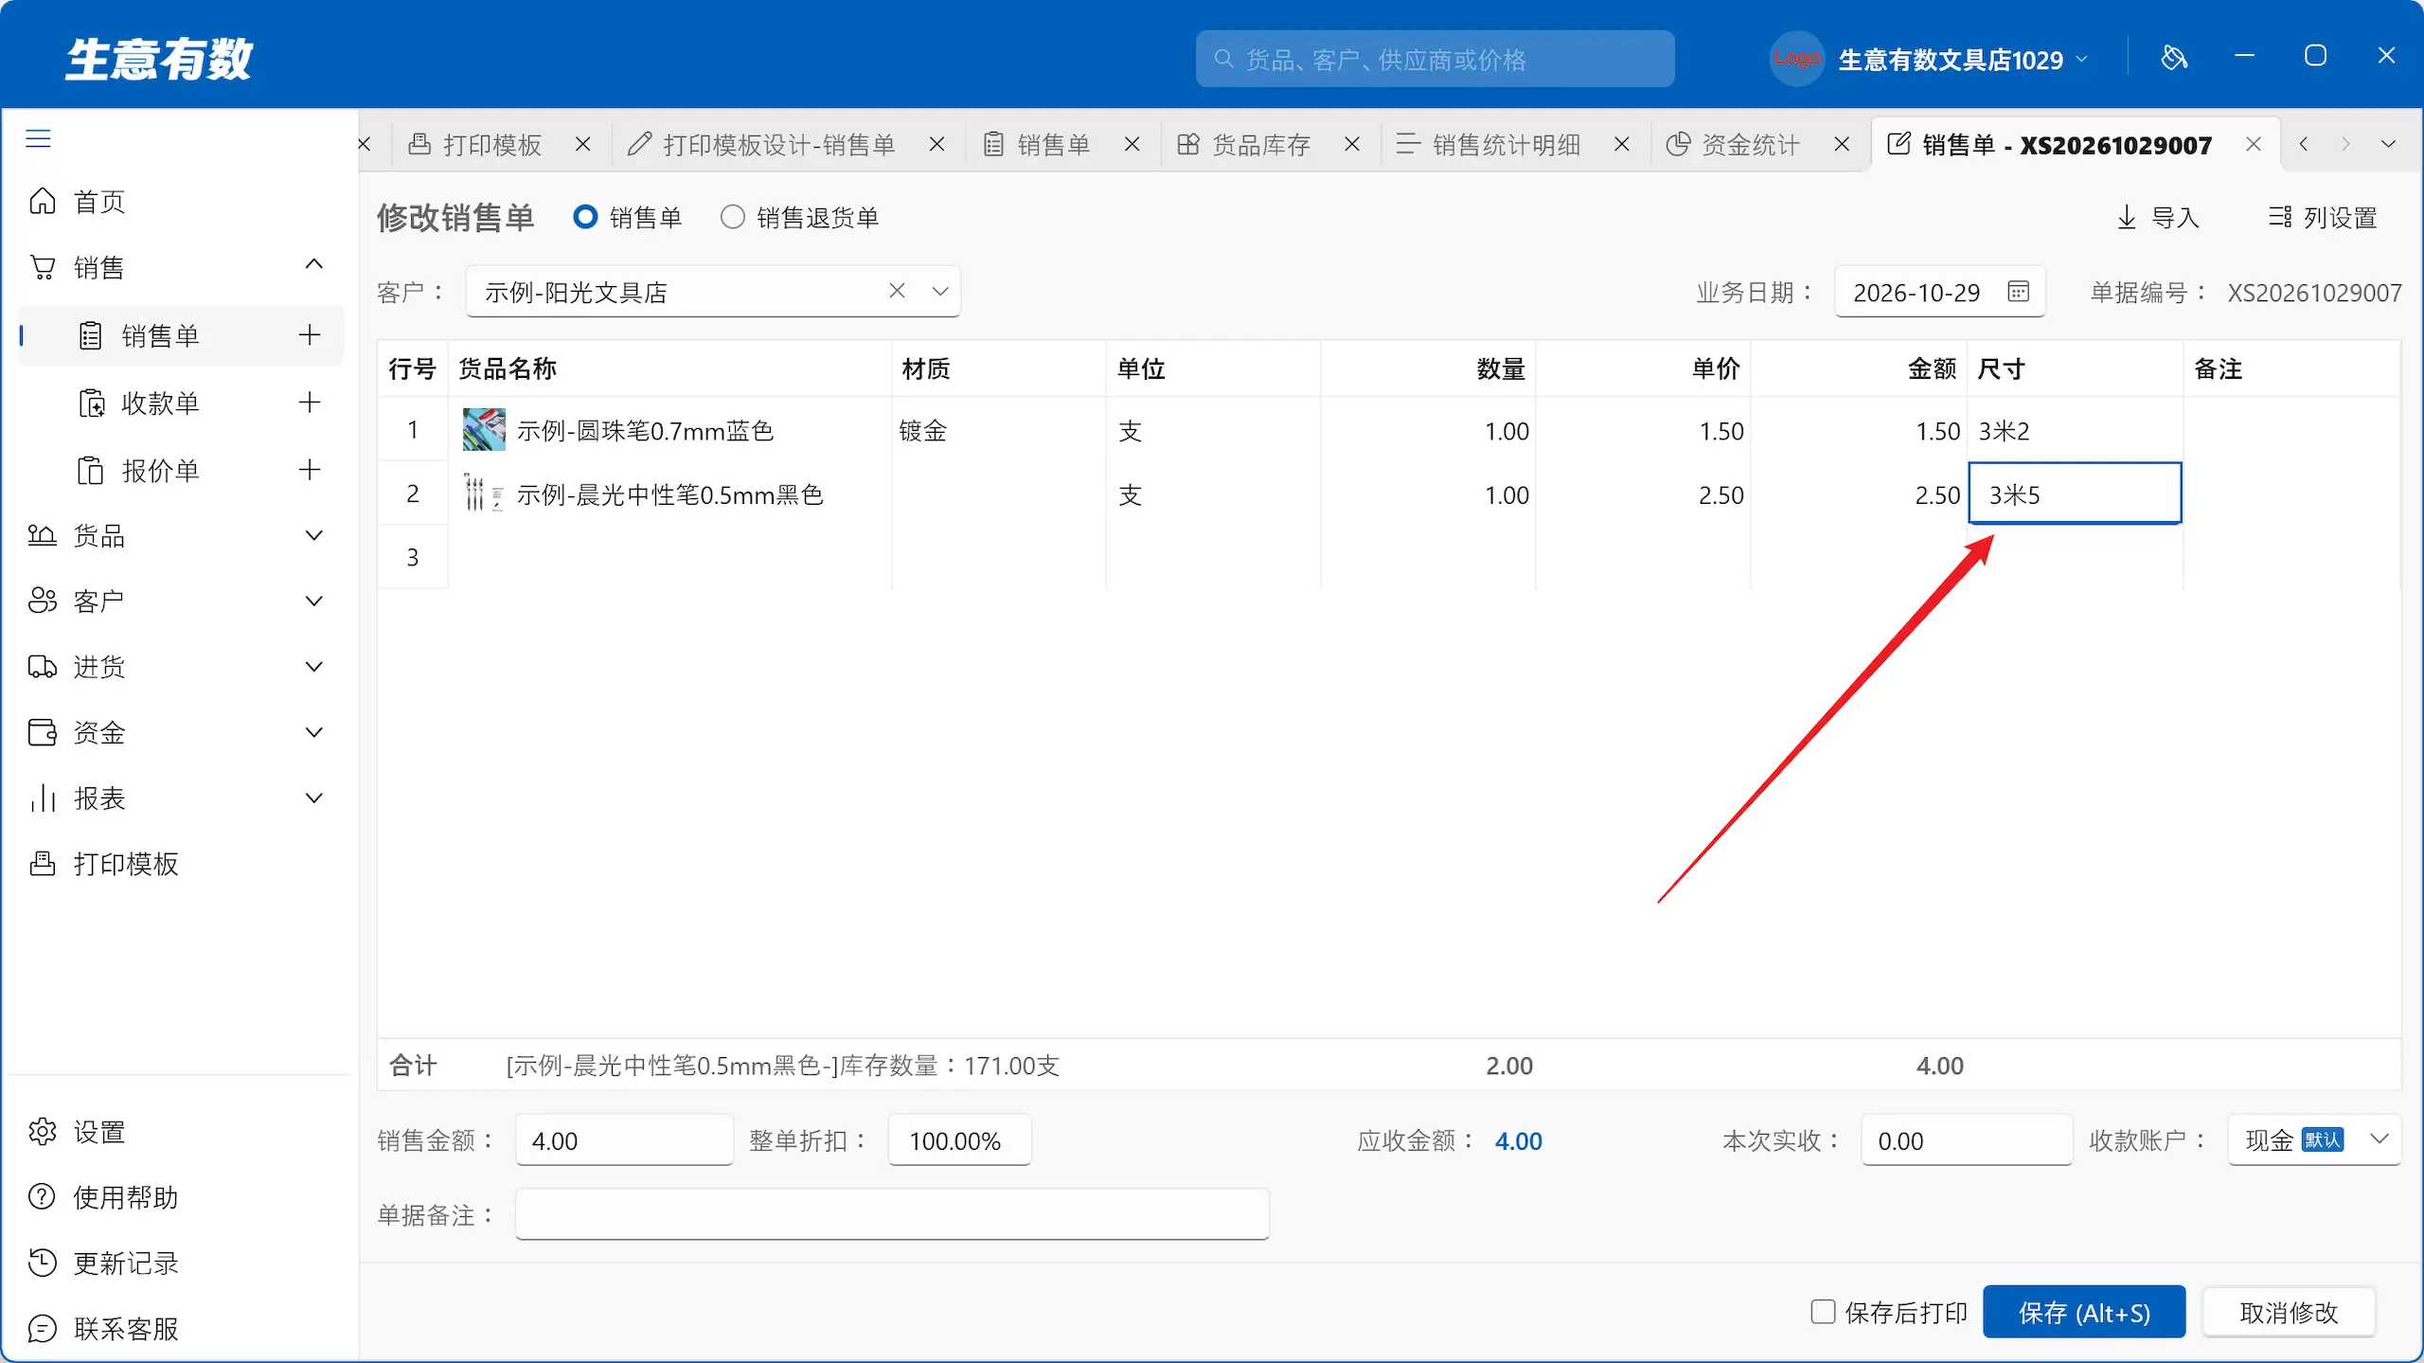Close the 货品库存 tab
This screenshot has height=1363, width=2424.
click(x=1352, y=145)
